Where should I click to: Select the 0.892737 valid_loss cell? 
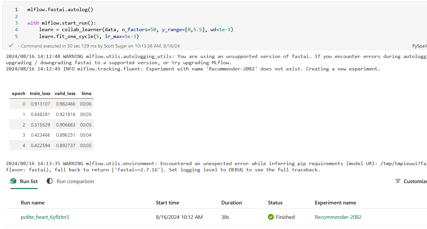click(x=66, y=145)
